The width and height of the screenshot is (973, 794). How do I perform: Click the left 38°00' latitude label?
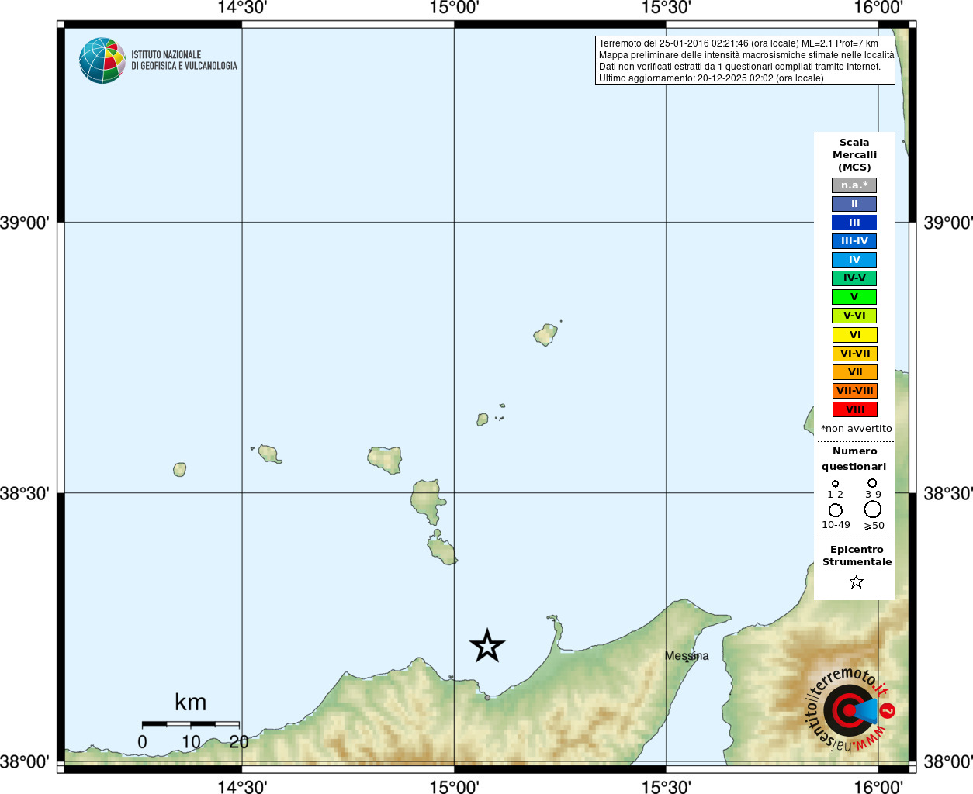click(x=25, y=762)
